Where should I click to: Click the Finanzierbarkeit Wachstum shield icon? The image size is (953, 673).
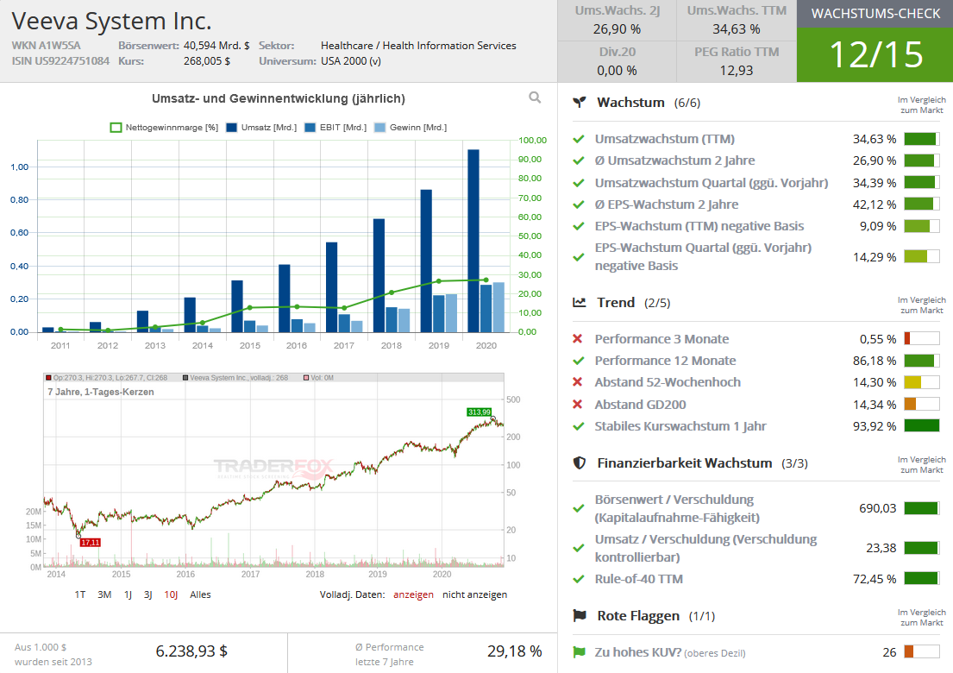pos(580,463)
